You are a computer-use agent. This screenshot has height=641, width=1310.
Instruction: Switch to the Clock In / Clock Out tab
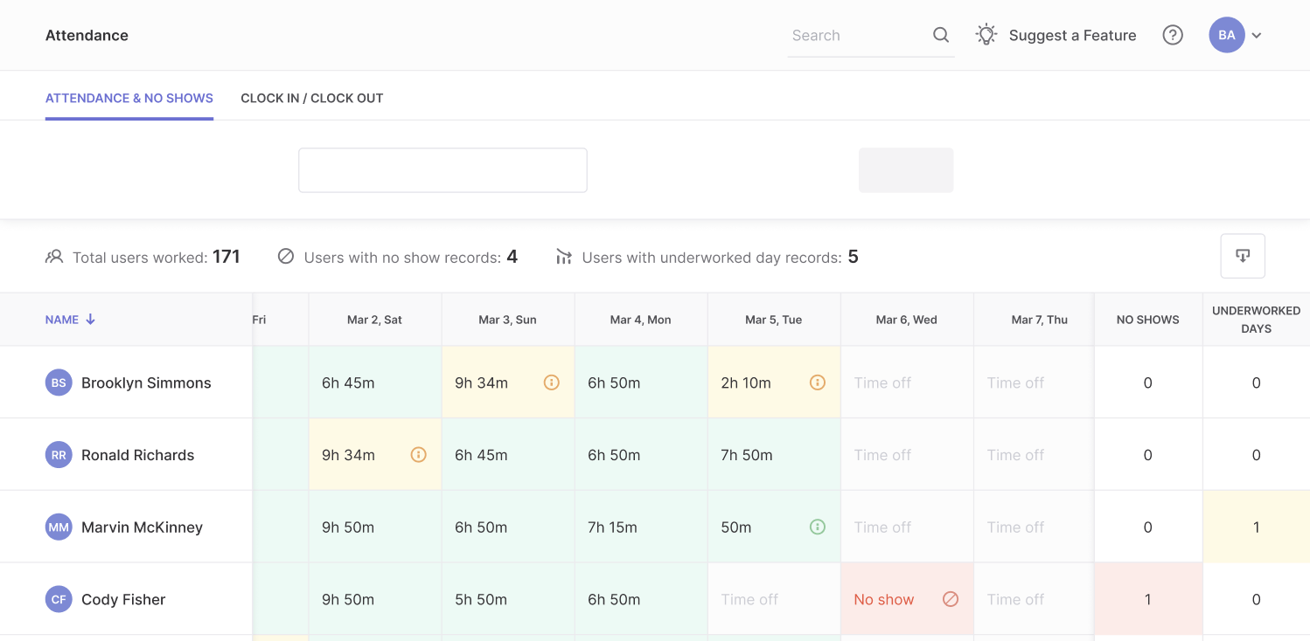(x=311, y=98)
